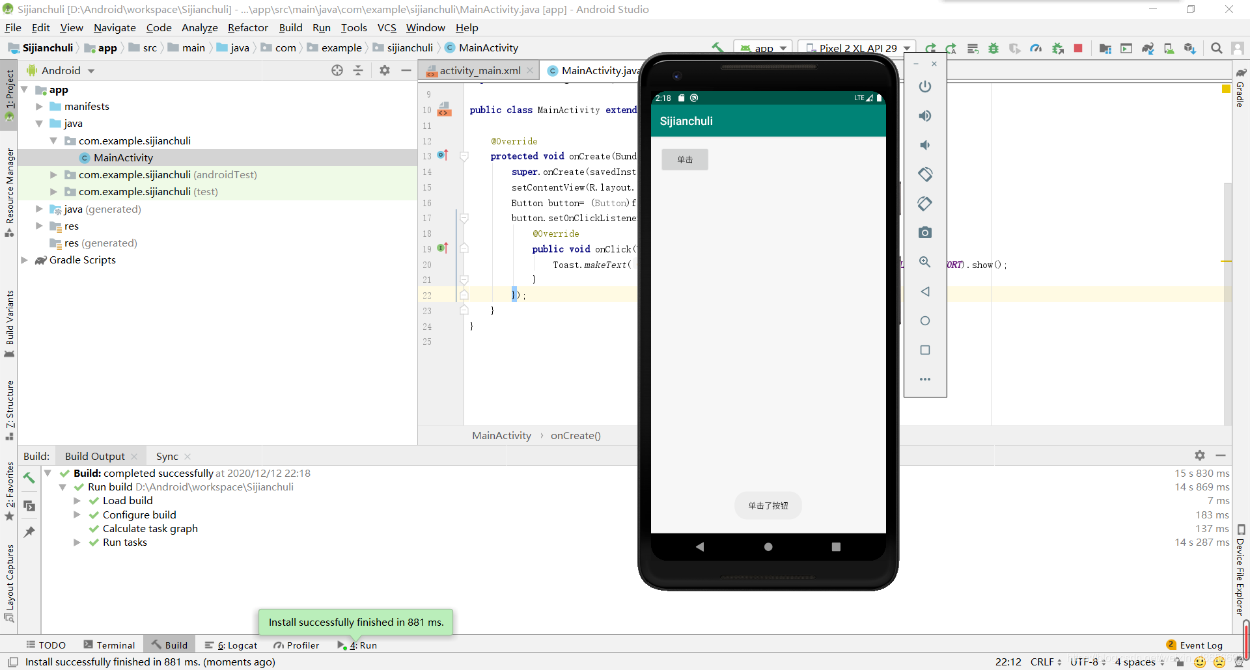Click the emulator sidebar Overview square icon
The width and height of the screenshot is (1250, 670).
tap(925, 350)
